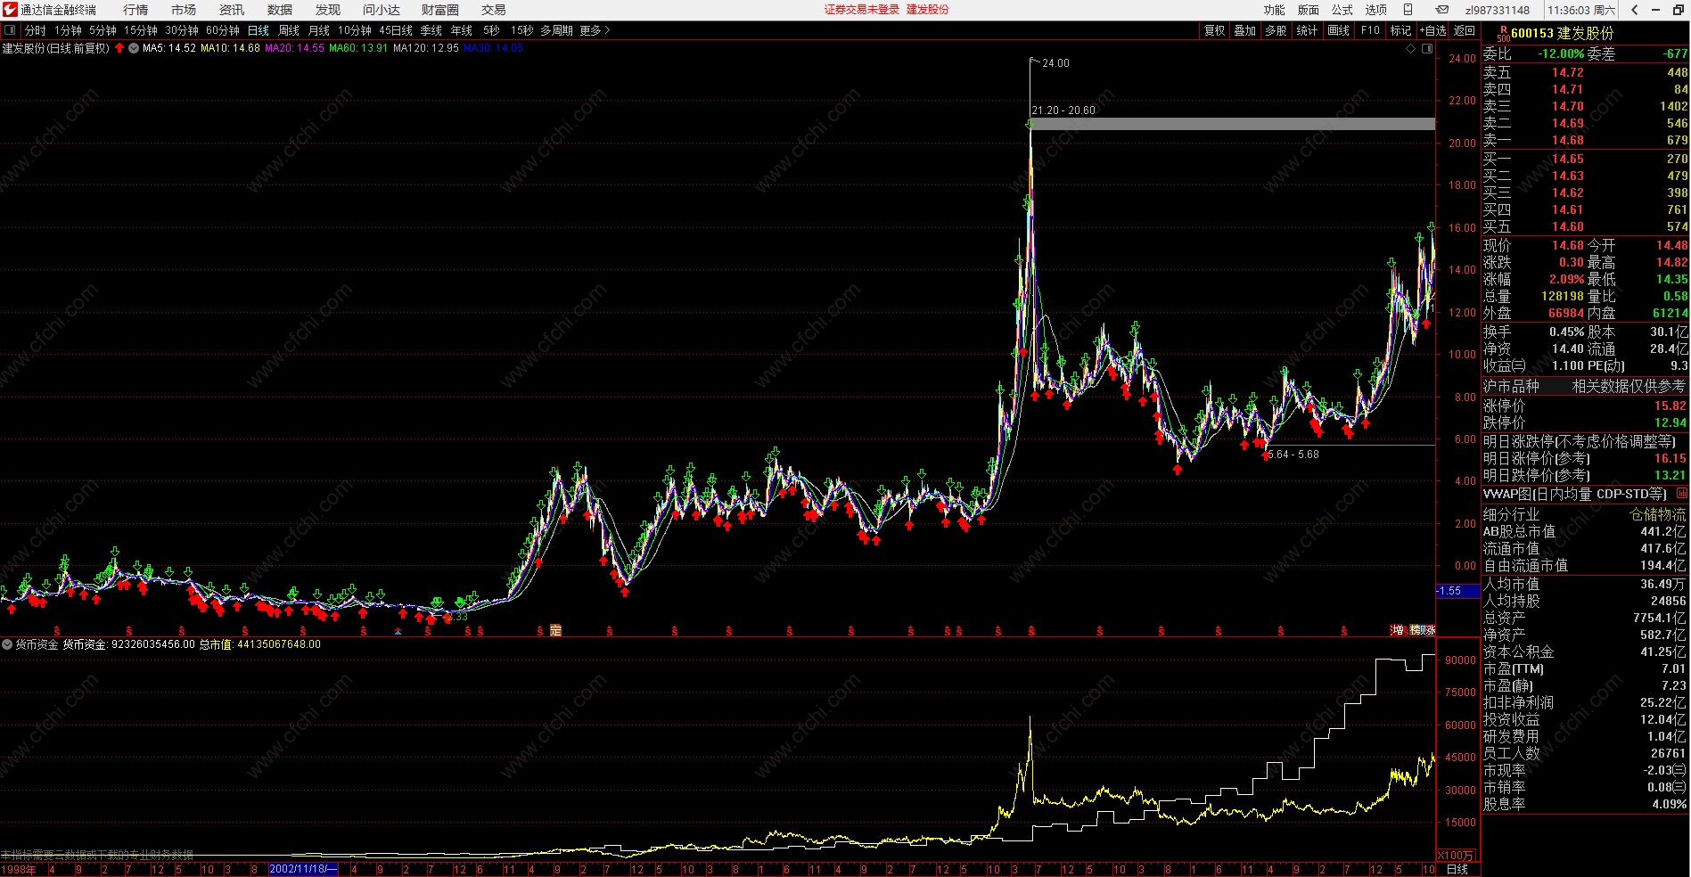Open the message envelope icon
This screenshot has height=877, width=1691.
point(1441,10)
